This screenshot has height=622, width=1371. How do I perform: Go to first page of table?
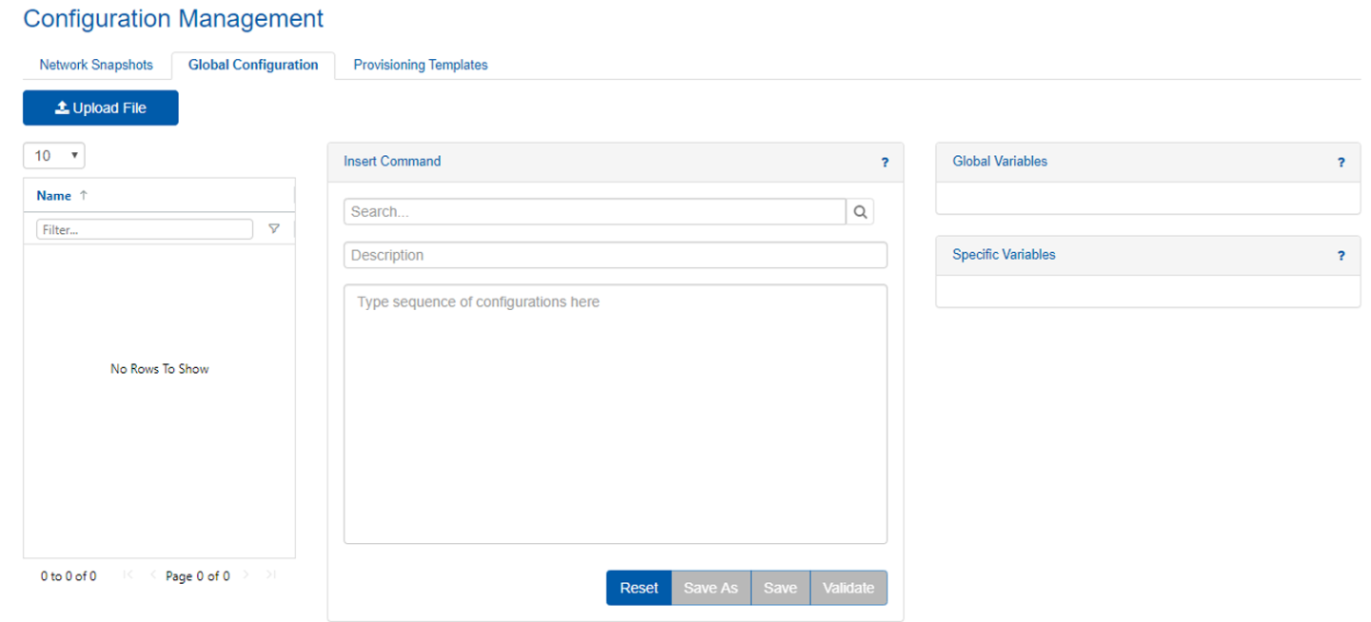pos(129,575)
